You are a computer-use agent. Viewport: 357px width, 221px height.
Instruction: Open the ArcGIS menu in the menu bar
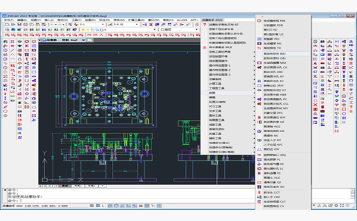pyautogui.click(x=181, y=20)
